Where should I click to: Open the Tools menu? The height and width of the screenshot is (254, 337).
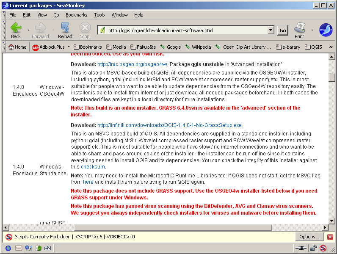(x=99, y=15)
